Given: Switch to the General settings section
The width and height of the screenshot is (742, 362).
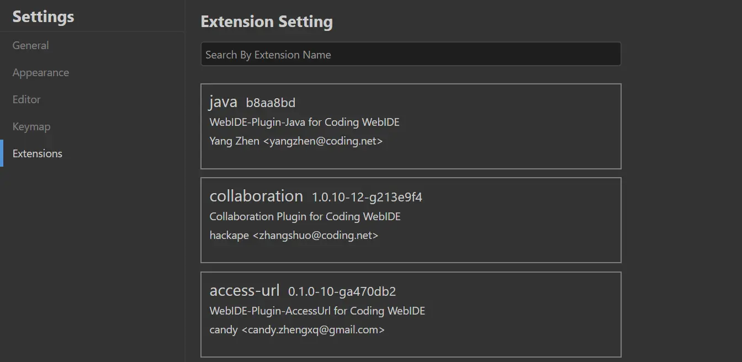Looking at the screenshot, I should 30,45.
